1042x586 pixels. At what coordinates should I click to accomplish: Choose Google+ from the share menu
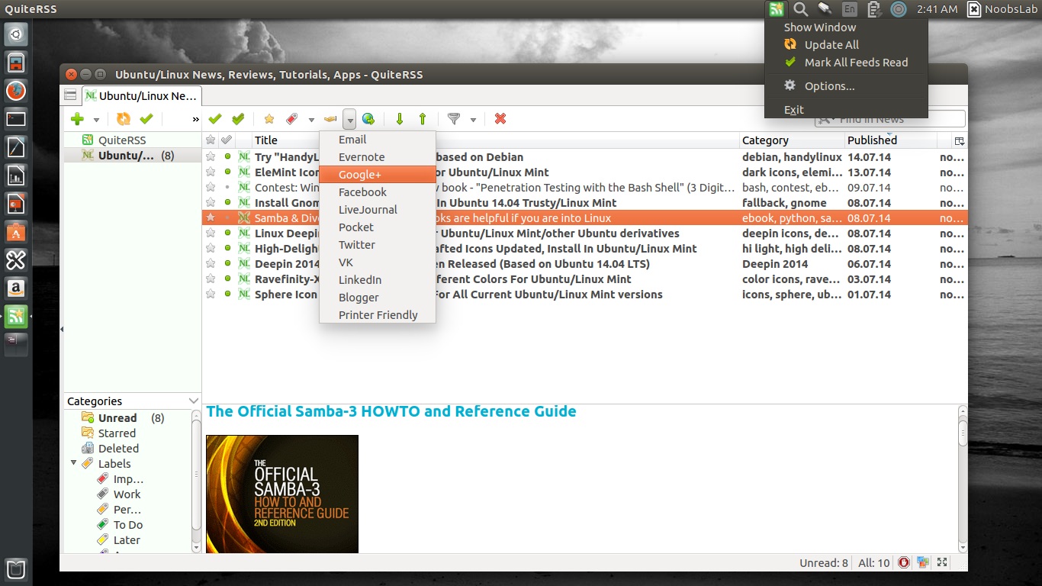pos(378,175)
